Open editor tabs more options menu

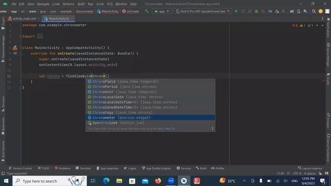[x=322, y=19]
